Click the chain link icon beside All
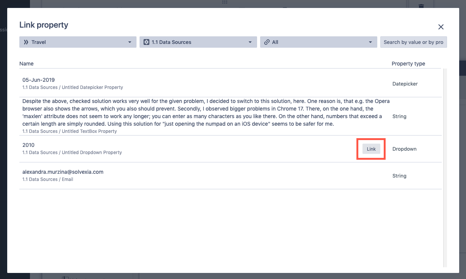The width and height of the screenshot is (466, 279). coord(267,42)
